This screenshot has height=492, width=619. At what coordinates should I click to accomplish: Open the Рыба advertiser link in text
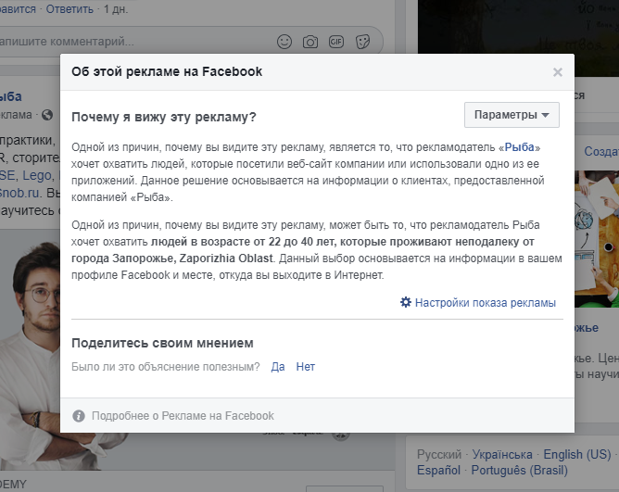click(519, 147)
